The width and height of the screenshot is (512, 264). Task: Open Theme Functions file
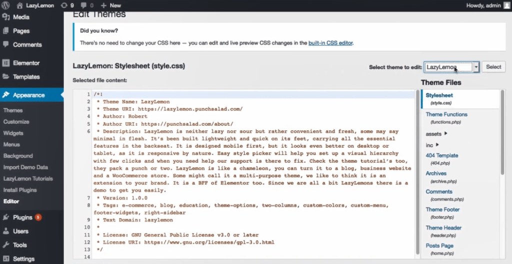[x=446, y=114]
